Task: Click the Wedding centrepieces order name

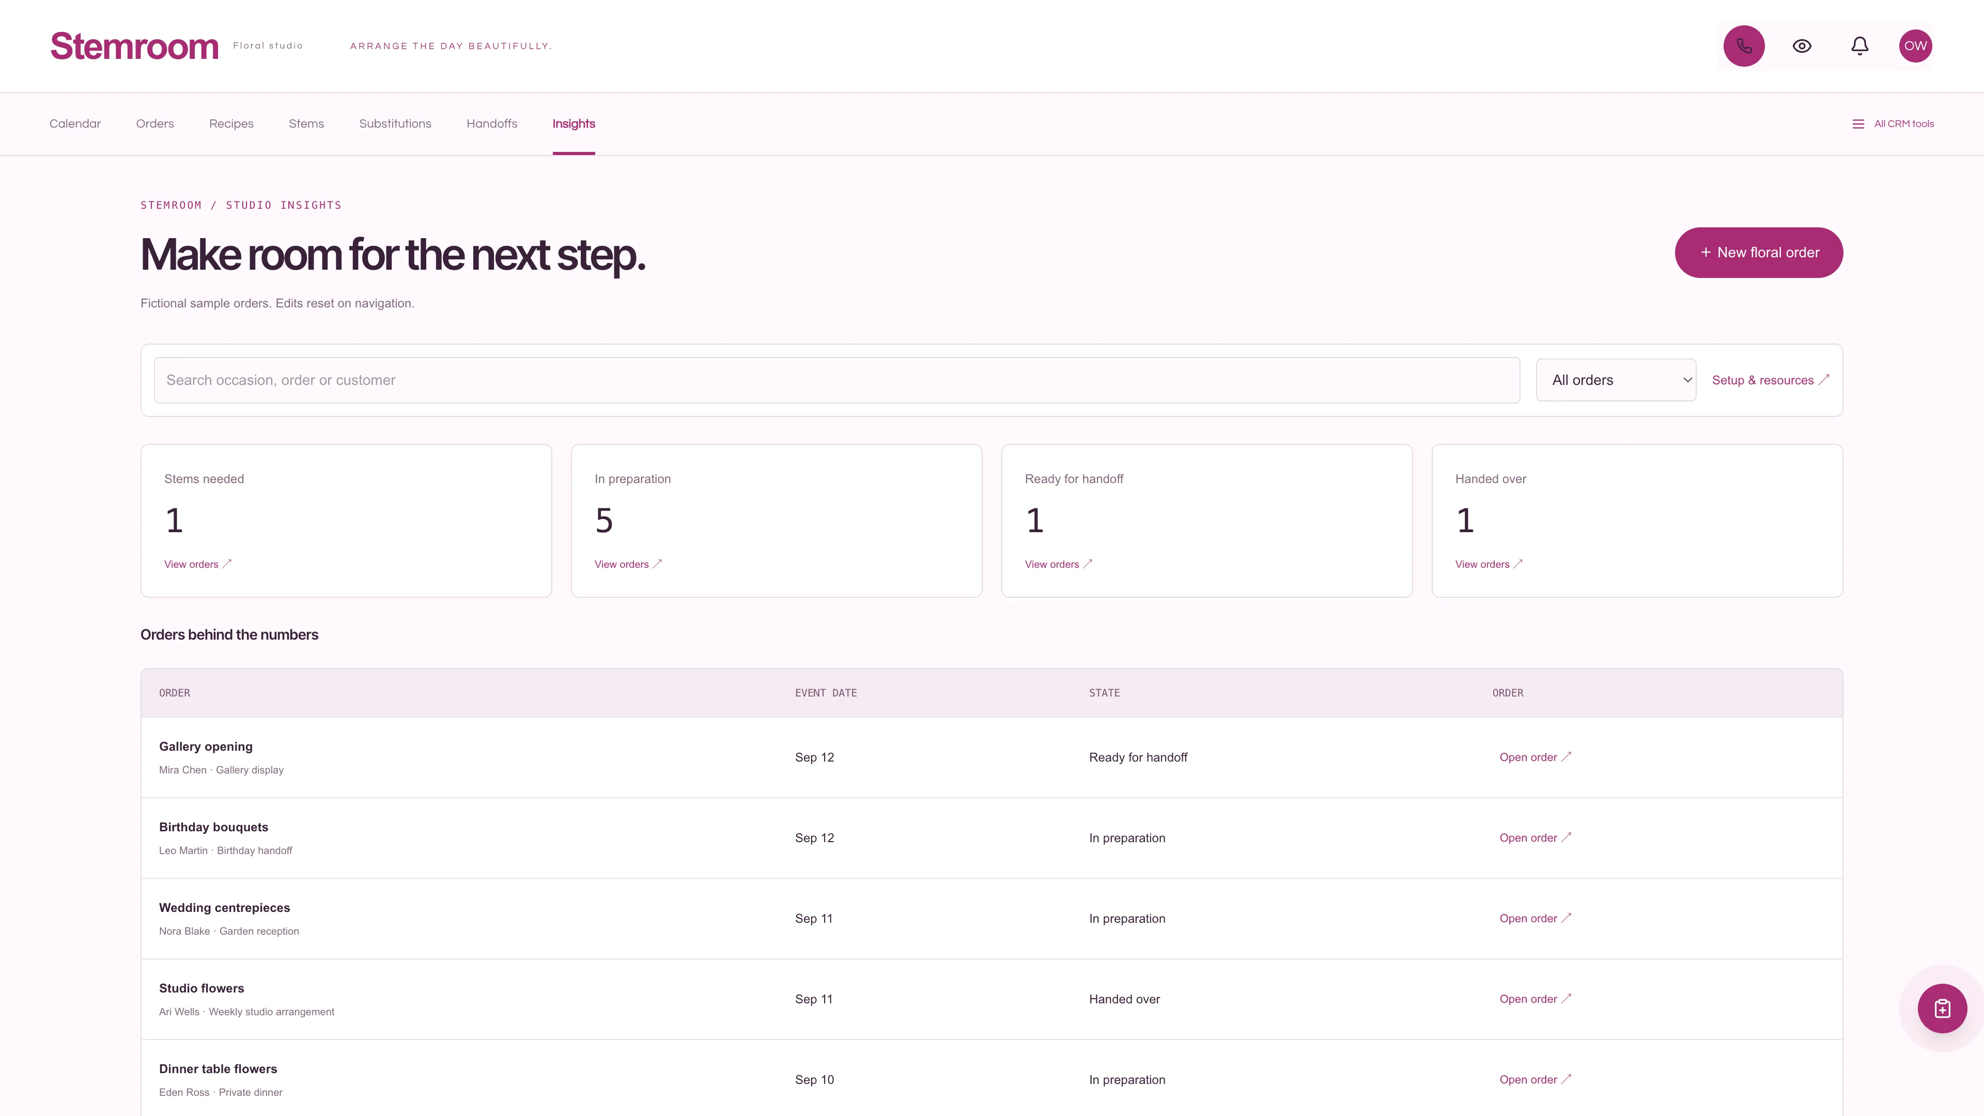Action: pos(224,908)
